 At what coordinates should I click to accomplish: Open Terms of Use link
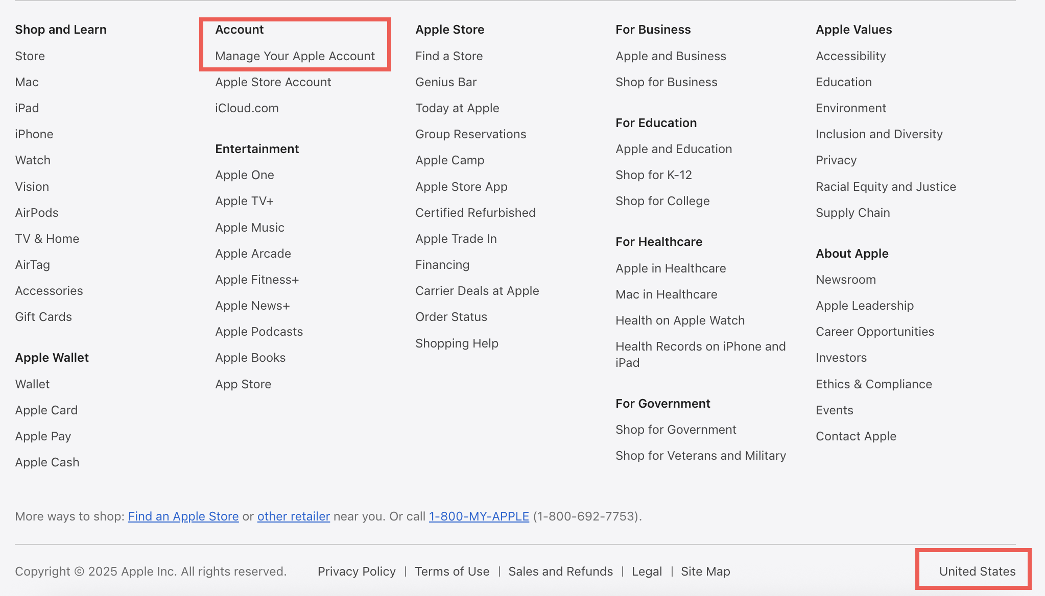tap(452, 572)
